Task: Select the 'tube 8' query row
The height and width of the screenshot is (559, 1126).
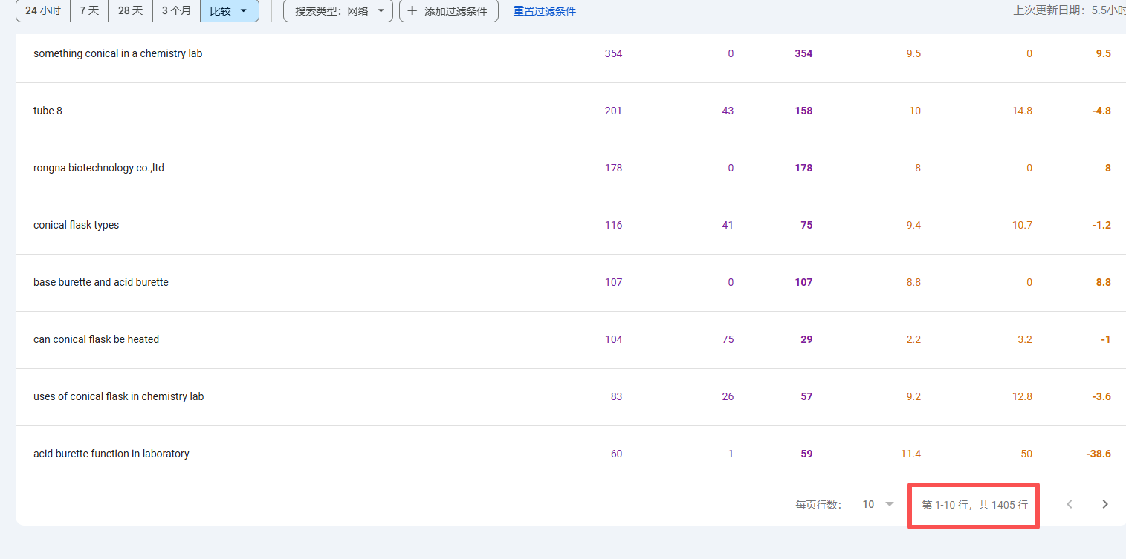Action: 48,111
